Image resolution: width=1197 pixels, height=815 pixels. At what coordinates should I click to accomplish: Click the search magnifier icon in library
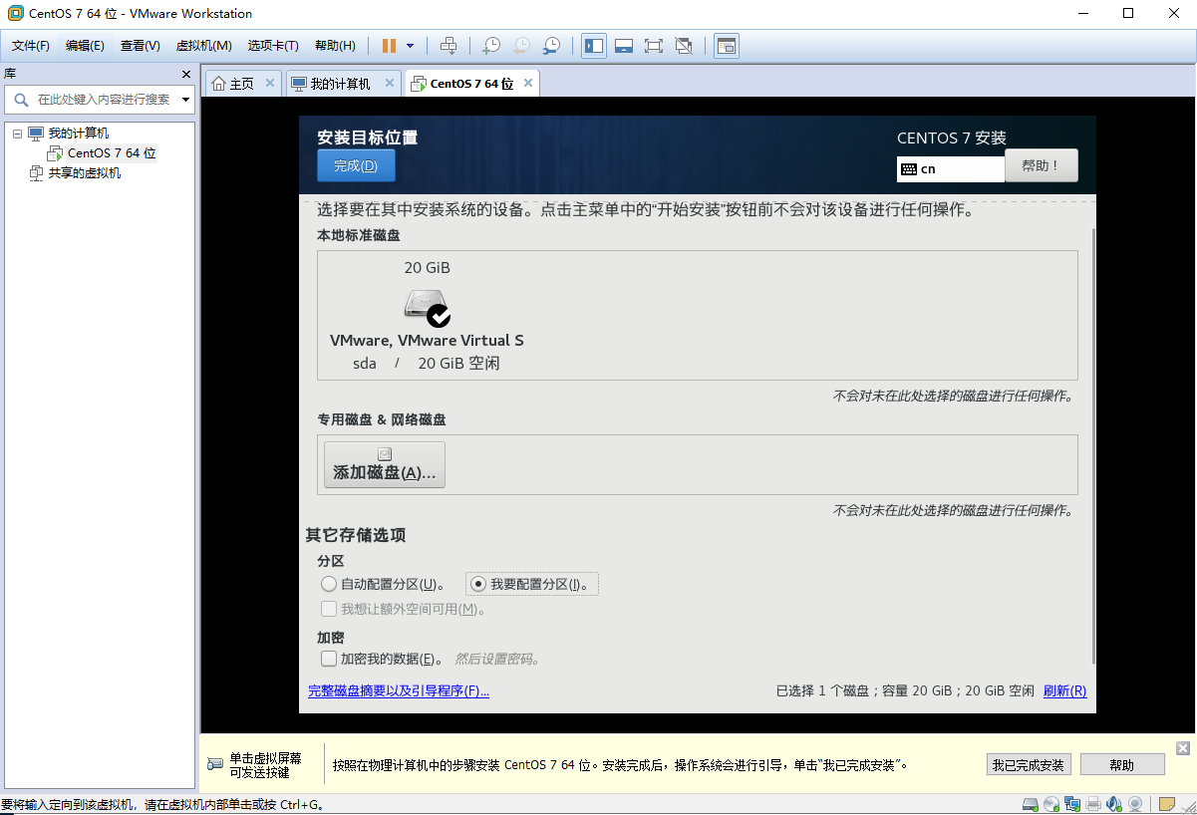pyautogui.click(x=19, y=100)
